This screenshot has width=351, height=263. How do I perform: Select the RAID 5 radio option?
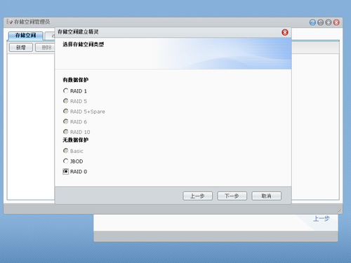point(66,101)
